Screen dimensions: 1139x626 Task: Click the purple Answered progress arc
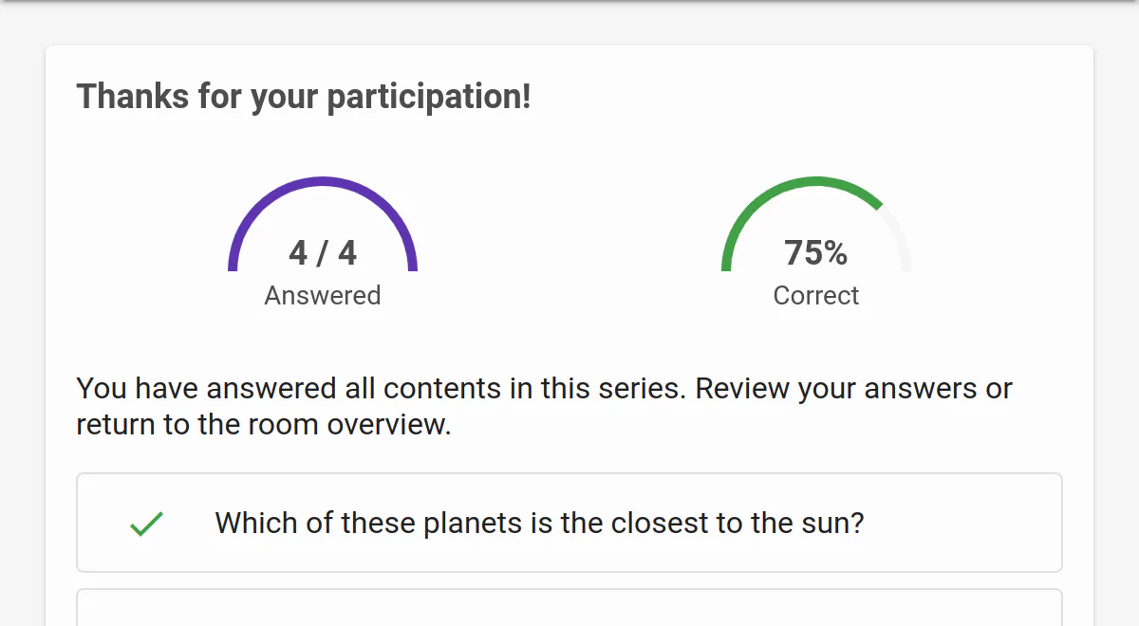(323, 223)
